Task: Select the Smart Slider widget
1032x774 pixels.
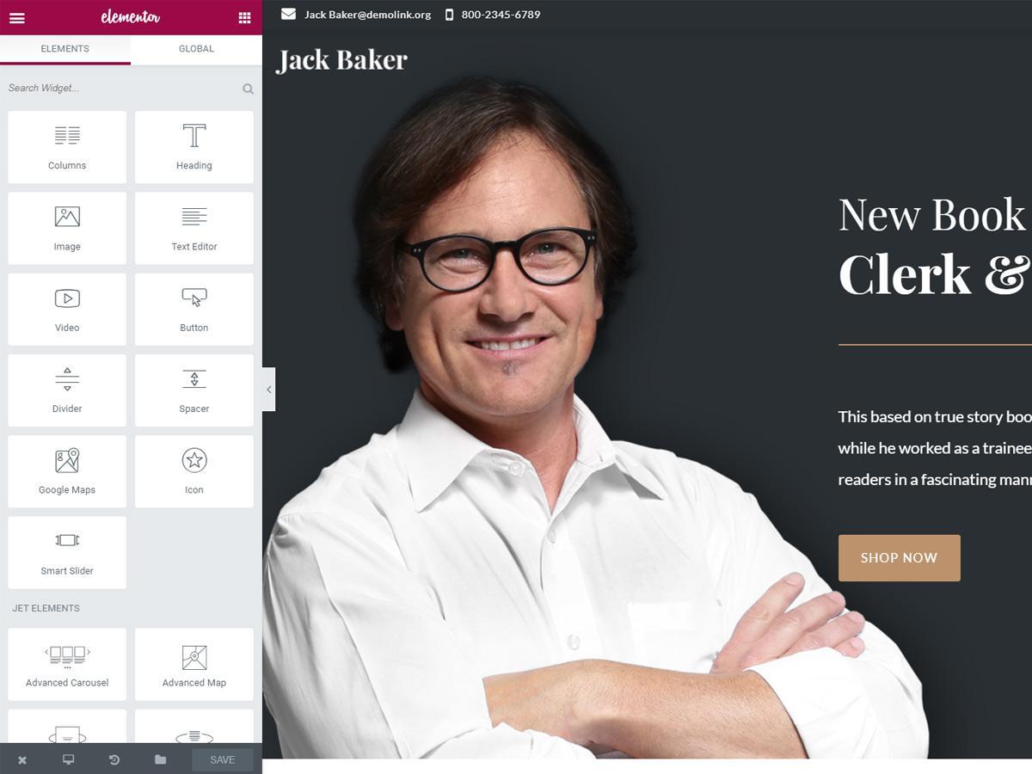Action: click(67, 552)
